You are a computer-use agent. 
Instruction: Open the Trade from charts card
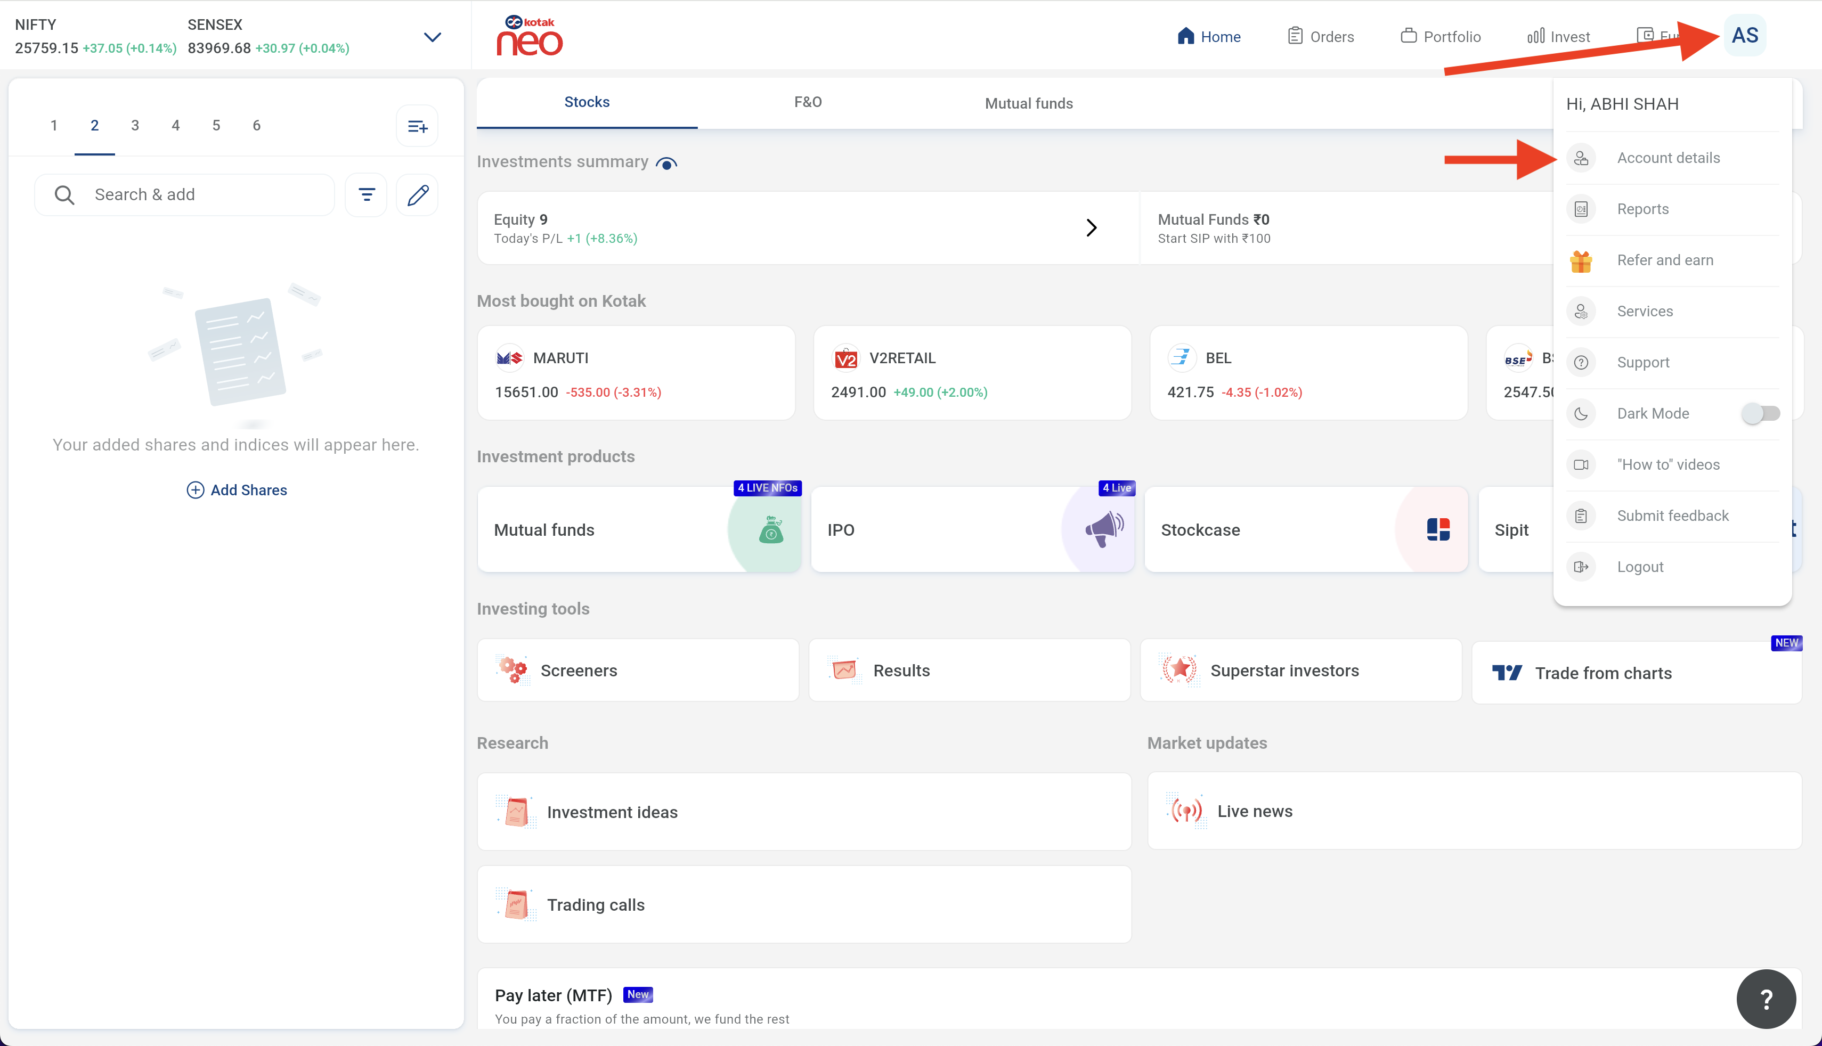1637,673
